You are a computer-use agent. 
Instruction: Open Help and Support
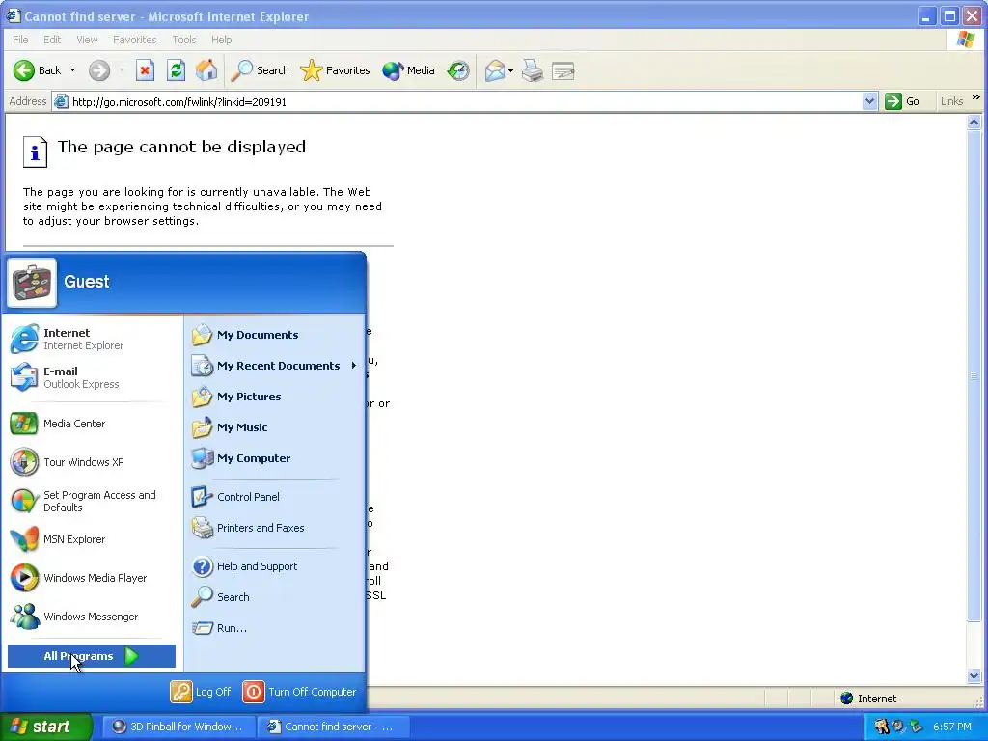pos(274,565)
